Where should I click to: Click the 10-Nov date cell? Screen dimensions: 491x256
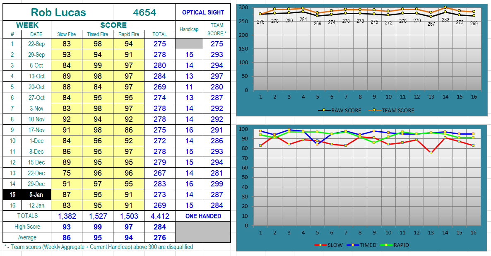coord(36,119)
